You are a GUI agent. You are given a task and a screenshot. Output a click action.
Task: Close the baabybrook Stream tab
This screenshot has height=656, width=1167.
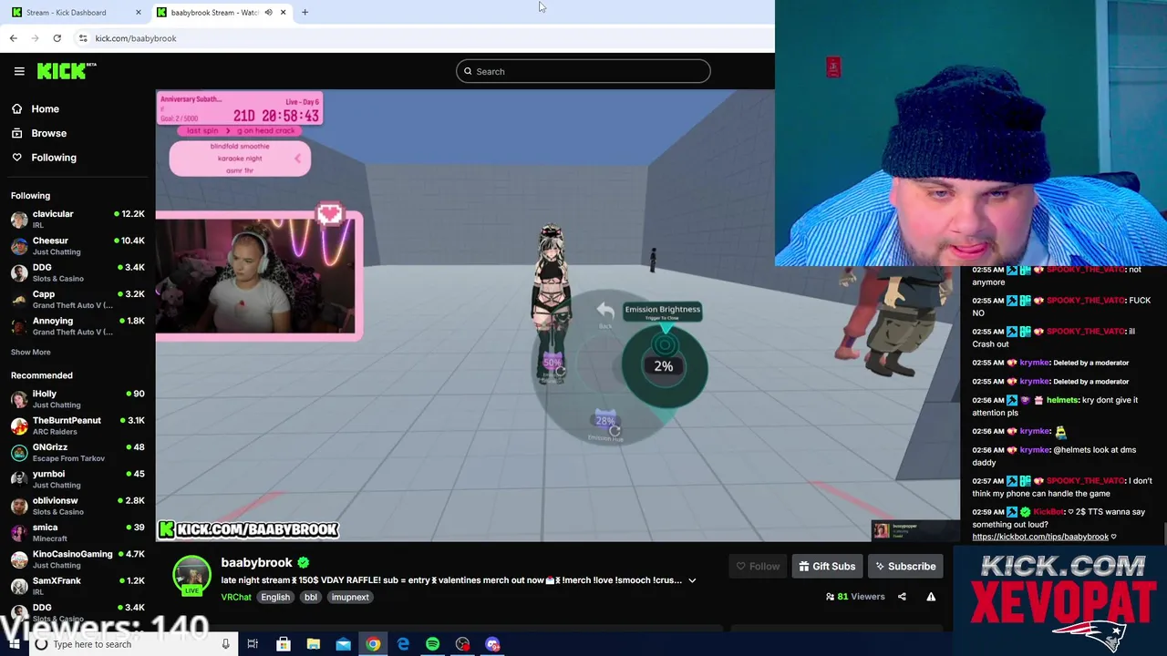[283, 12]
